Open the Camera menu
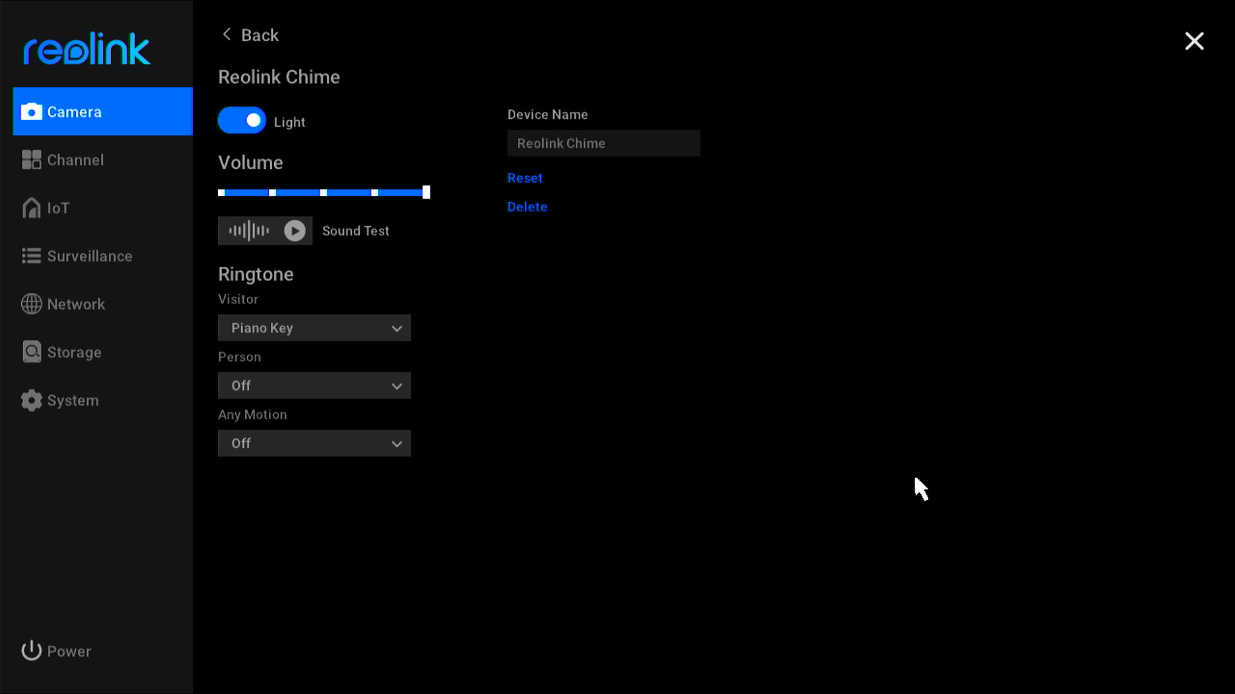1235x694 pixels. click(103, 112)
